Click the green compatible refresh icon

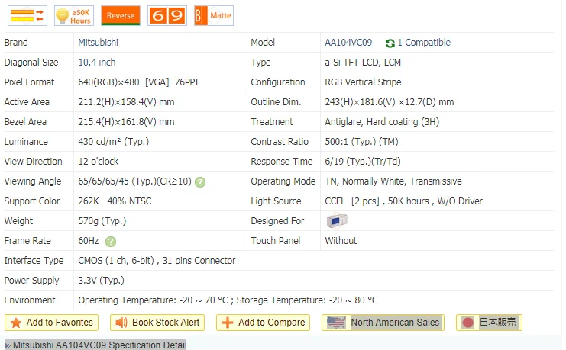(x=390, y=43)
